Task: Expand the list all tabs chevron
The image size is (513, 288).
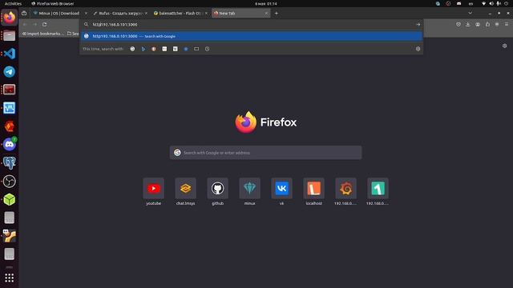Action: [x=471, y=14]
